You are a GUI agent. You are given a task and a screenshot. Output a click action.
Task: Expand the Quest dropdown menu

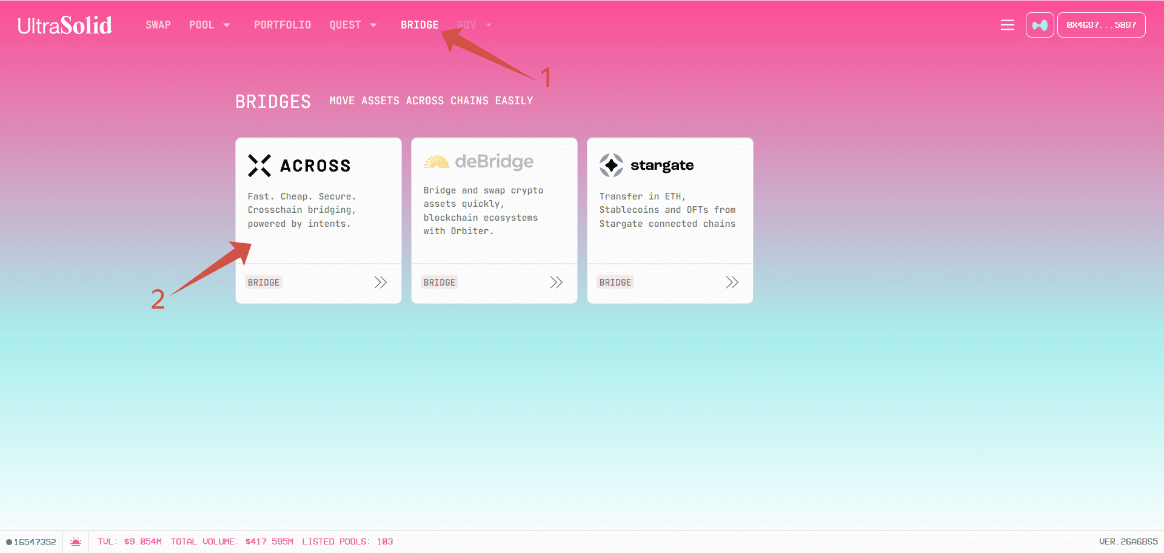click(353, 25)
